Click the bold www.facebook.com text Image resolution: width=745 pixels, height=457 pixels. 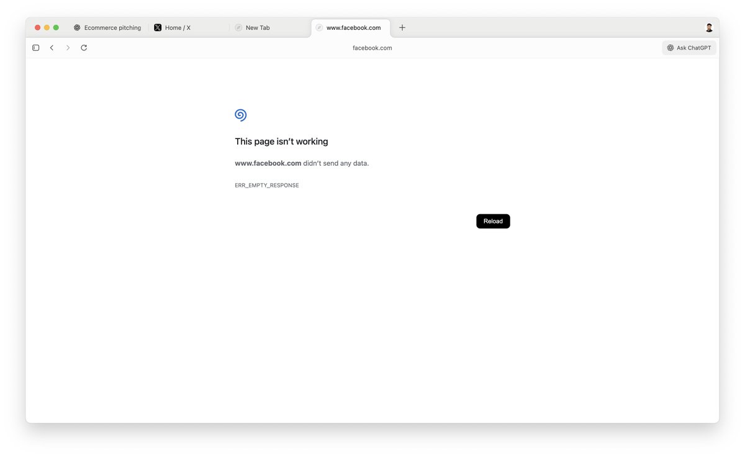[268, 163]
